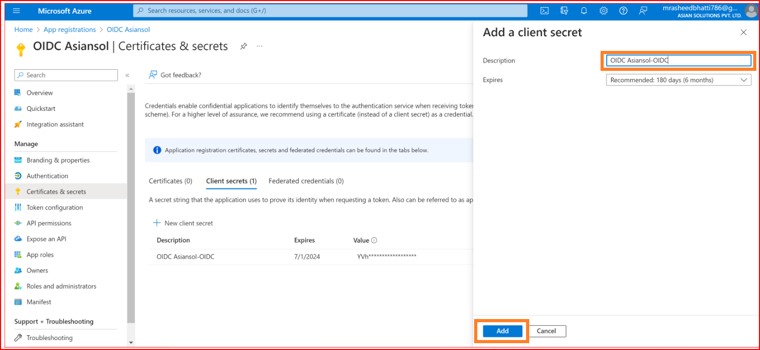
Task: Go to Home breadcrumb
Action: pyautogui.click(x=24, y=30)
